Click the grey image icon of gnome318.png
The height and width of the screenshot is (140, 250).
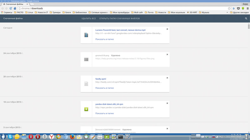point(86,59)
